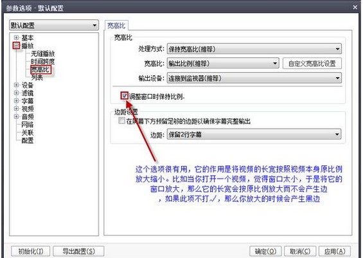This screenshot has width=363, height=258.
Task: Open the 边距 保留2行字幕 dropdown
Action: pyautogui.click(x=254, y=134)
